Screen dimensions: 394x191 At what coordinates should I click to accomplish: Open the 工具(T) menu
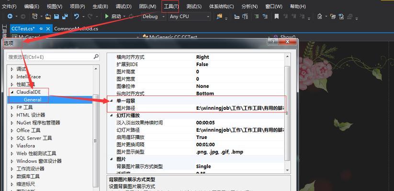tap(171, 7)
